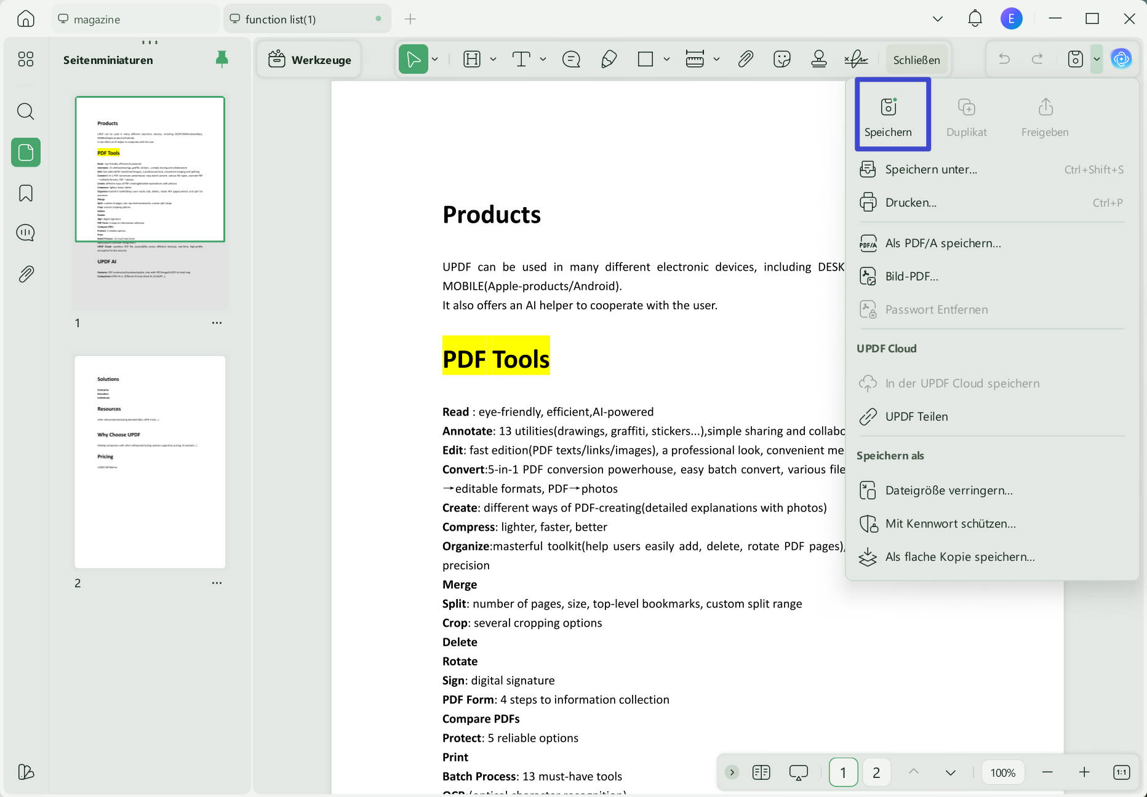This screenshot has width=1147, height=797.
Task: Go to page 2 in bottom bar
Action: [x=876, y=772]
